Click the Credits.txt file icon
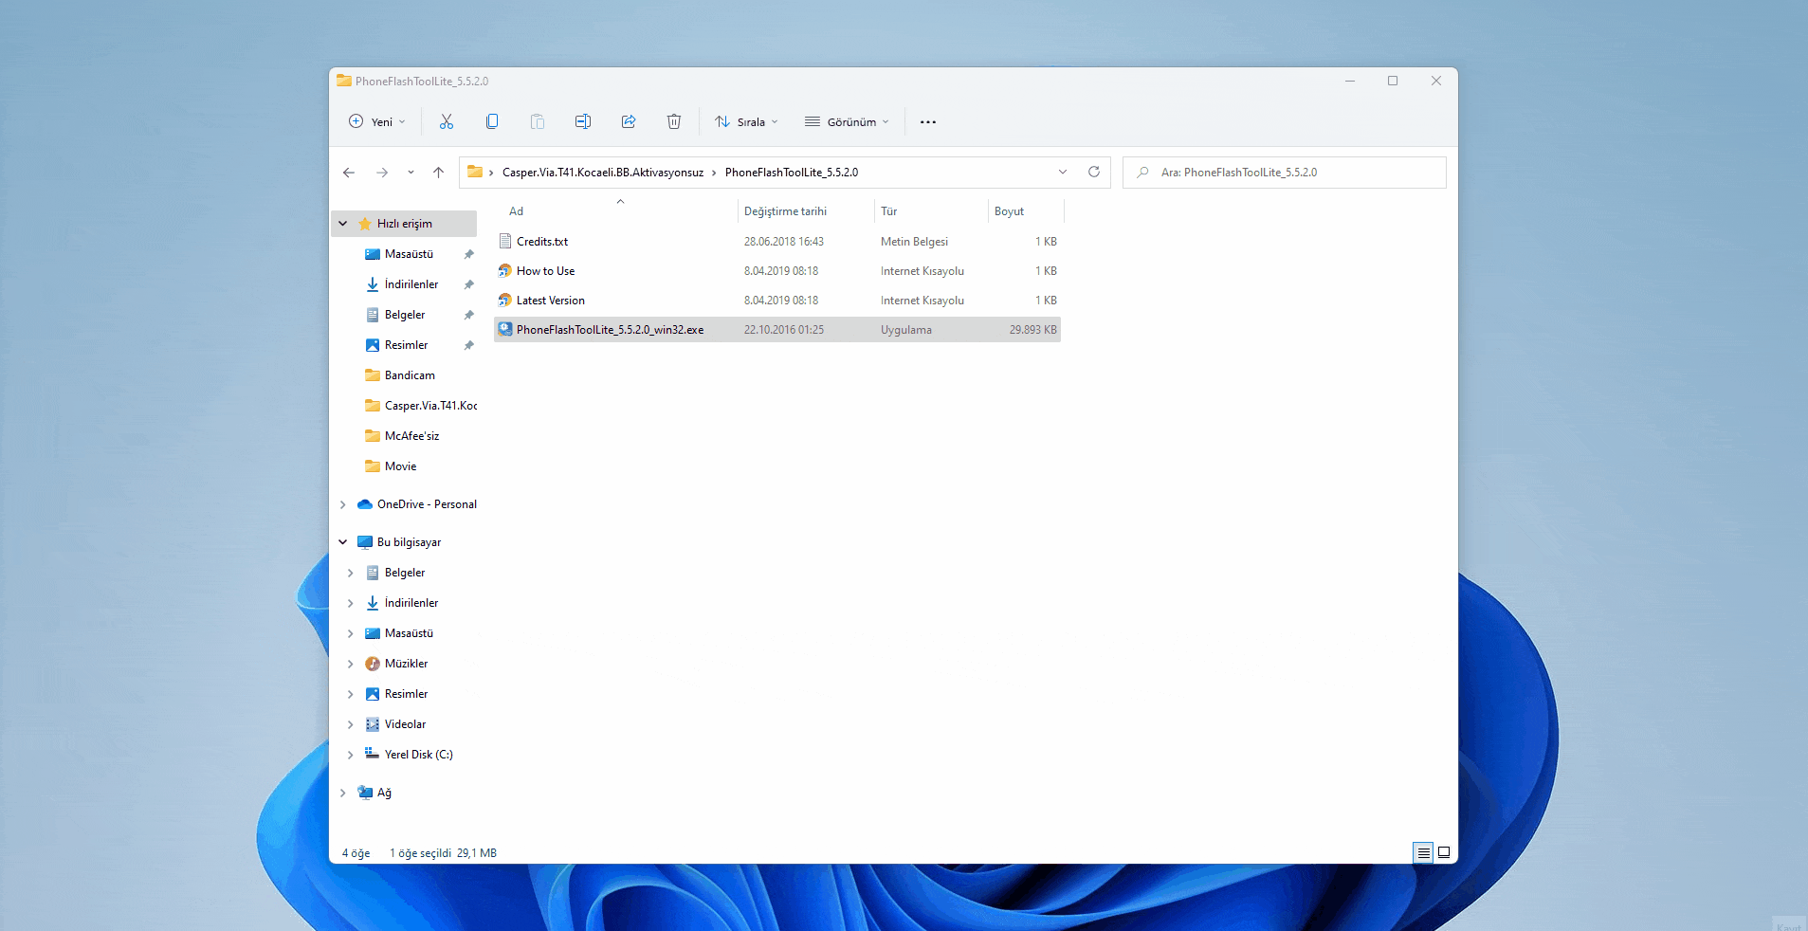 pyautogui.click(x=505, y=241)
